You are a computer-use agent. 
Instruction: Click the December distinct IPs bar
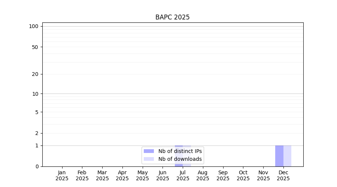click(279, 156)
